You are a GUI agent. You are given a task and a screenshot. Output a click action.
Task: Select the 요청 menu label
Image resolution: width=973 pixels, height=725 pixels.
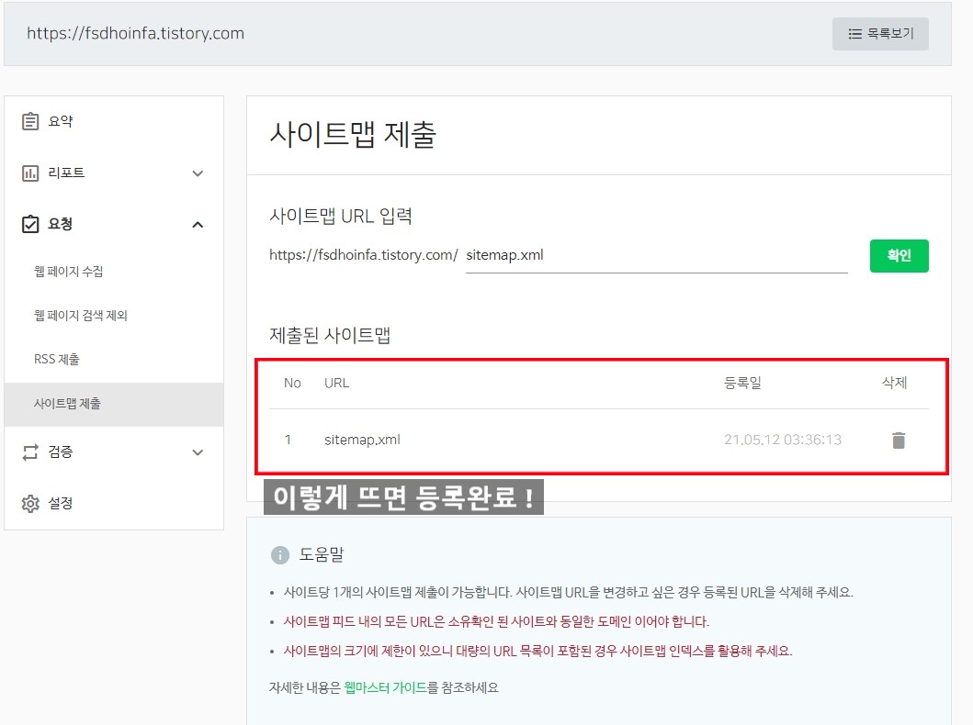(61, 224)
